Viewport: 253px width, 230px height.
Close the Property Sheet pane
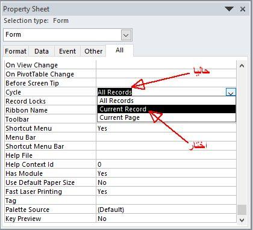pyautogui.click(x=243, y=9)
